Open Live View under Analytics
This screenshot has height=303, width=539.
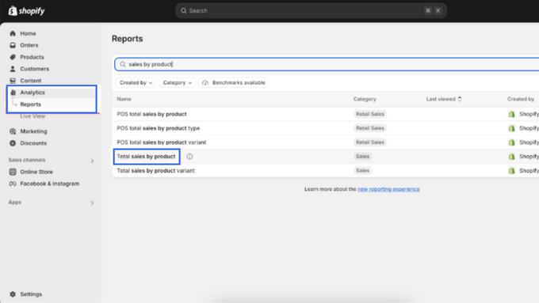pyautogui.click(x=32, y=116)
